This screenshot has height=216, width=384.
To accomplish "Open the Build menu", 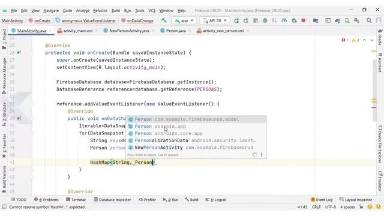I will pyautogui.click(x=116, y=11).
